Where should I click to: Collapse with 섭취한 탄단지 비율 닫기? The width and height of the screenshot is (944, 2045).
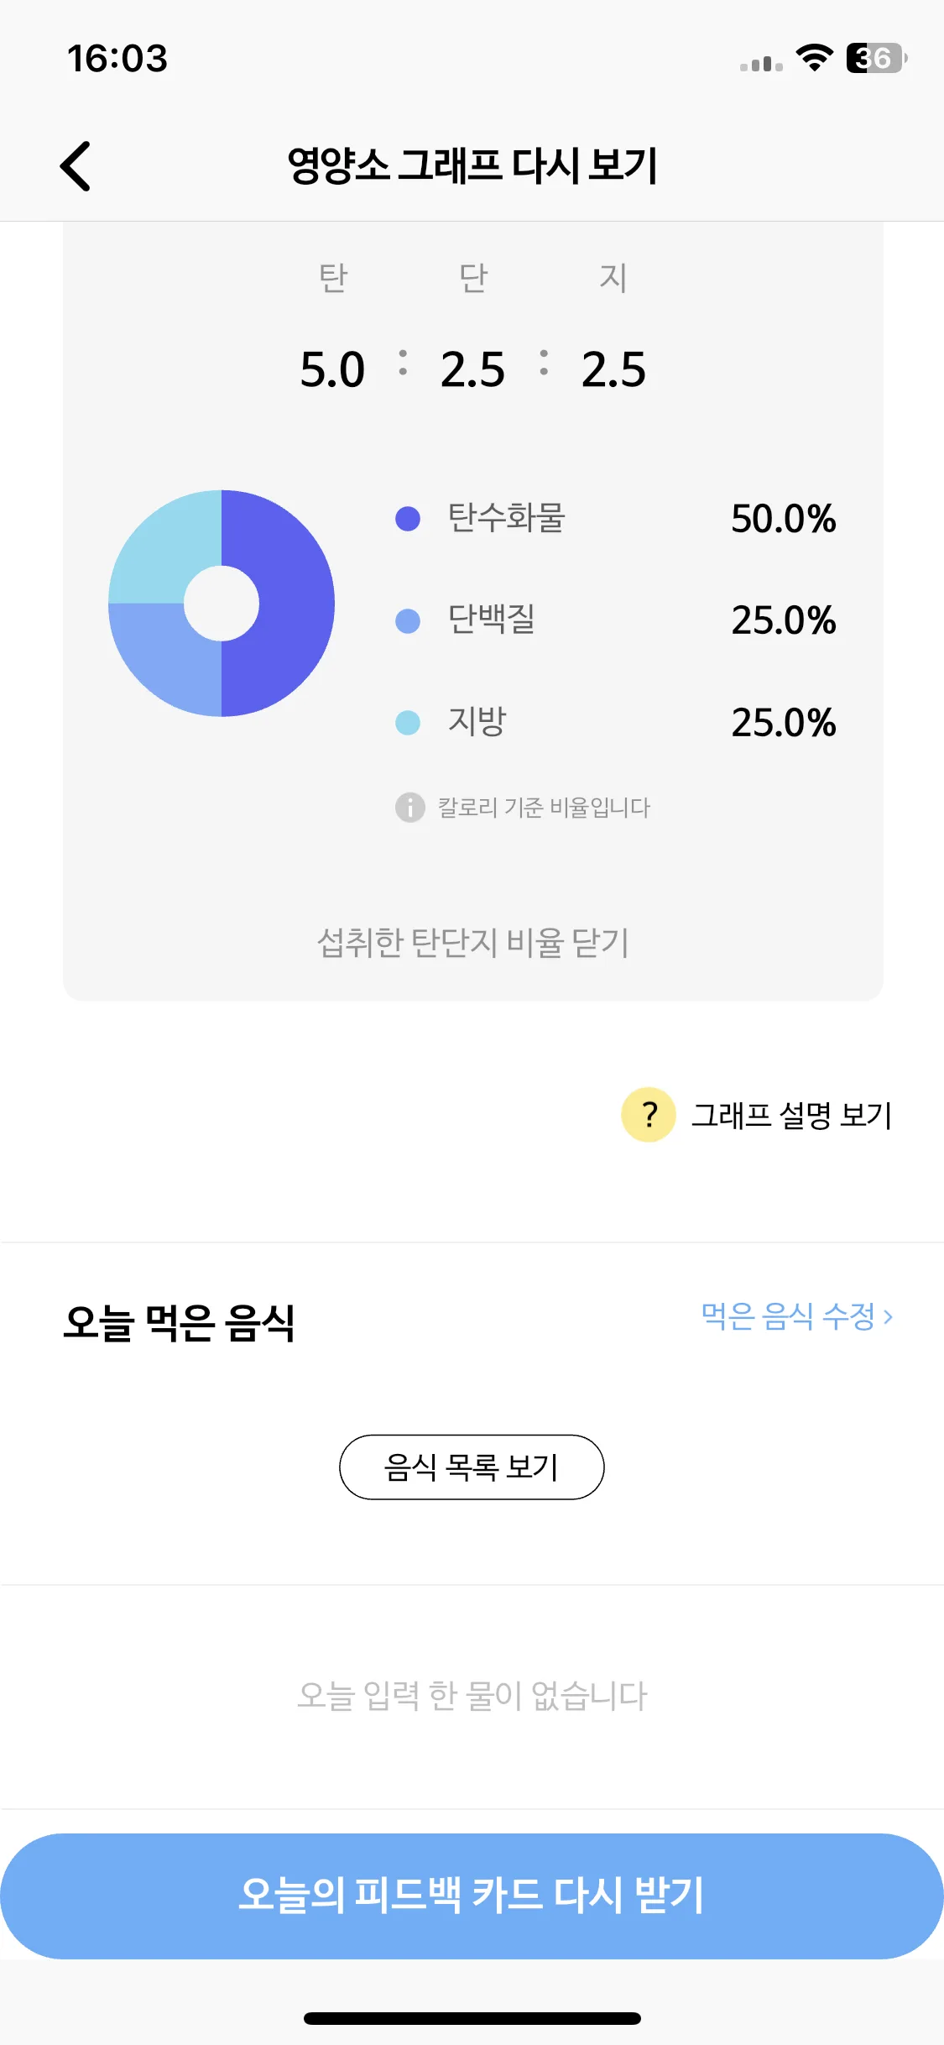[x=472, y=943]
